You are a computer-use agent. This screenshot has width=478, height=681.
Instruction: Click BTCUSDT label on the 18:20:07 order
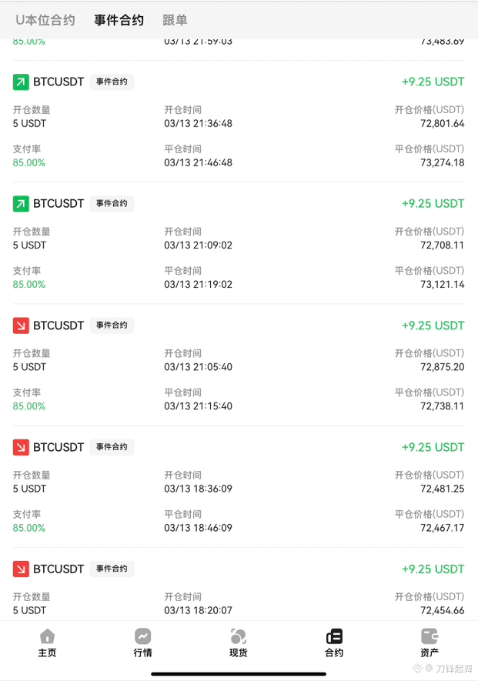58,569
